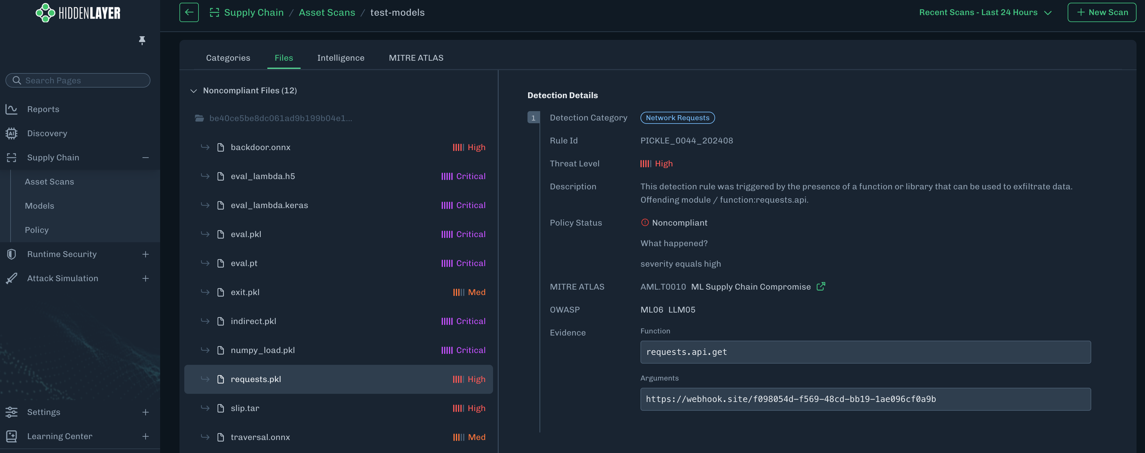The width and height of the screenshot is (1145, 453).
Task: Click the file icon beside backdoor.onnx
Action: click(221, 147)
